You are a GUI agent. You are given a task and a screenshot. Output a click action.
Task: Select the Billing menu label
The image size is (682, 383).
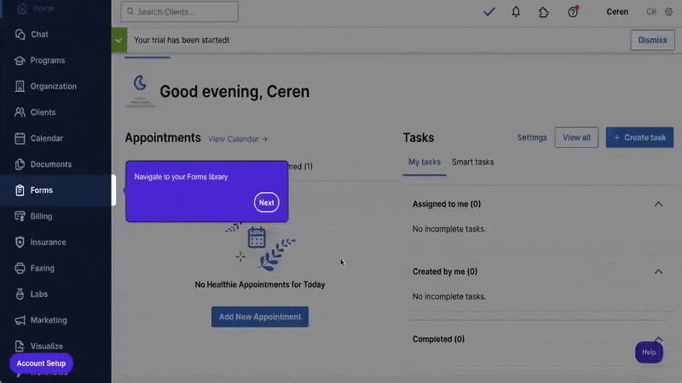(x=41, y=216)
